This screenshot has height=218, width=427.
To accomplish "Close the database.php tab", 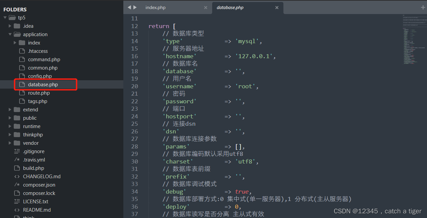I will (x=277, y=7).
